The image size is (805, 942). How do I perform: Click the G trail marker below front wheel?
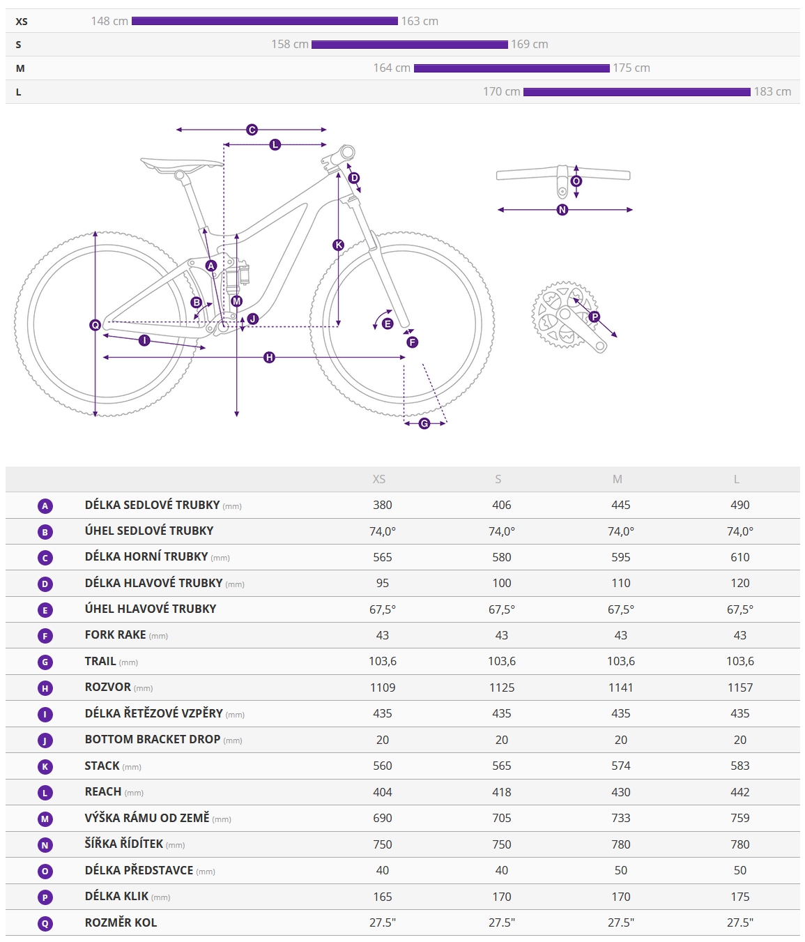tap(424, 423)
